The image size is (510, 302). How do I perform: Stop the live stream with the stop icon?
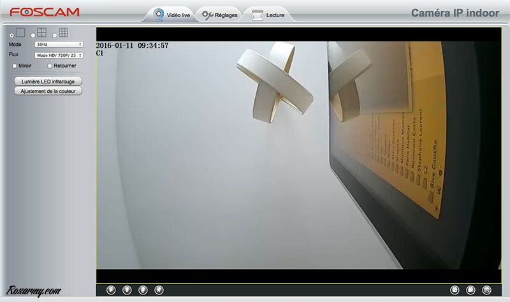pos(127,290)
